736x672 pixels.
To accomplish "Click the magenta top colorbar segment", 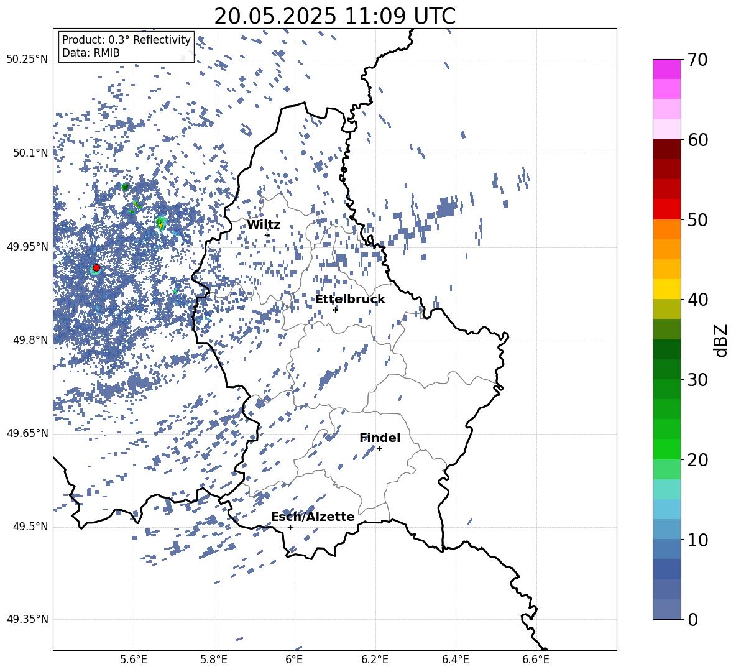I will click(666, 70).
